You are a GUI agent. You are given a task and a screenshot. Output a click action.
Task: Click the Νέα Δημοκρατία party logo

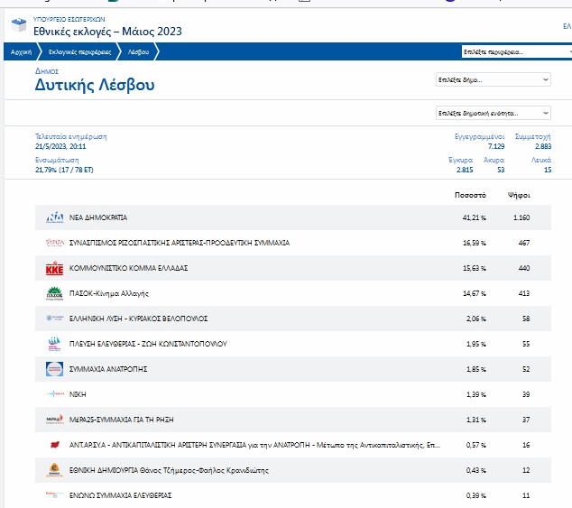(55, 217)
